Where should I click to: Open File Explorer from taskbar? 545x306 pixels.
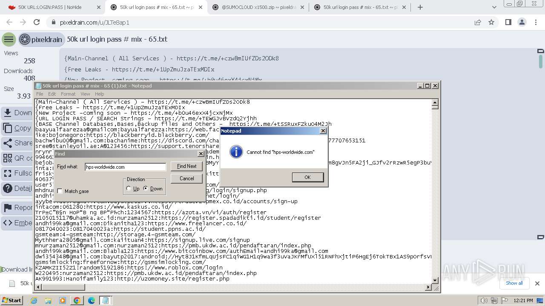(48, 300)
